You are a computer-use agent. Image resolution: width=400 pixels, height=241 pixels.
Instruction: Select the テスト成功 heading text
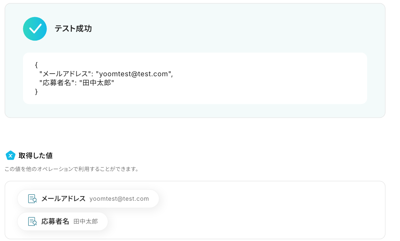click(x=73, y=29)
